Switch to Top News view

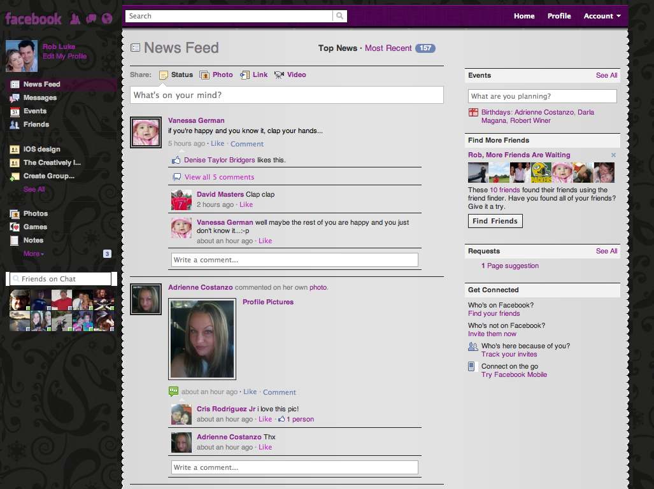pos(338,48)
